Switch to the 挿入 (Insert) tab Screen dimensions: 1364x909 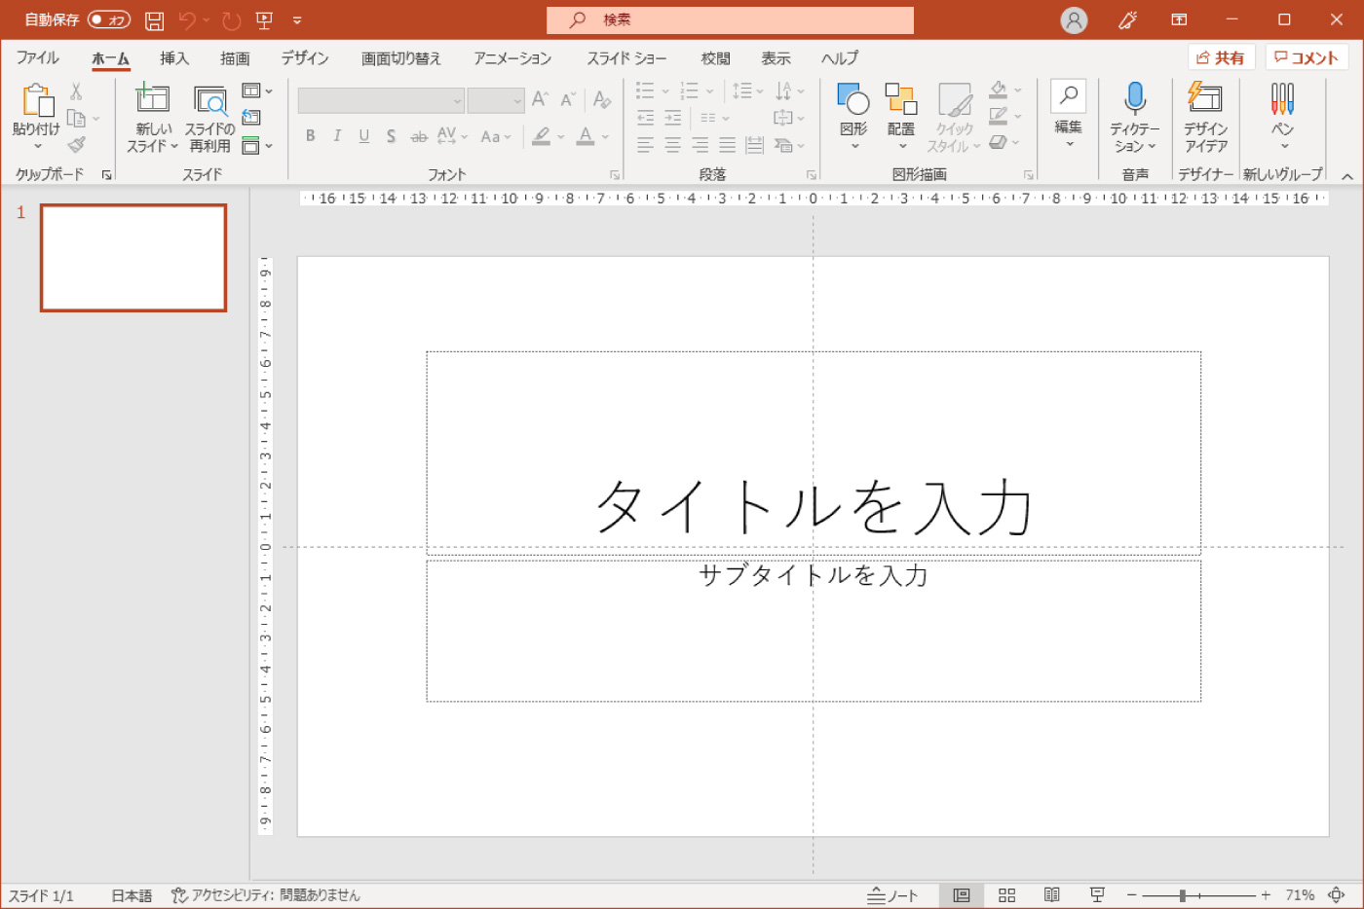pos(174,58)
